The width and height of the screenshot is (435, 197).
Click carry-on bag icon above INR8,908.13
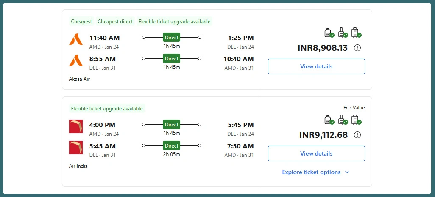point(341,33)
